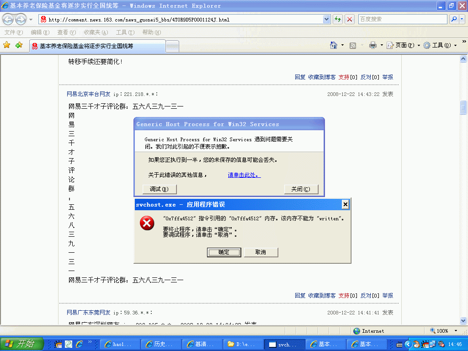
Task: Click the 关闭(C) button in Generic Host dialog
Action: tap(301, 189)
